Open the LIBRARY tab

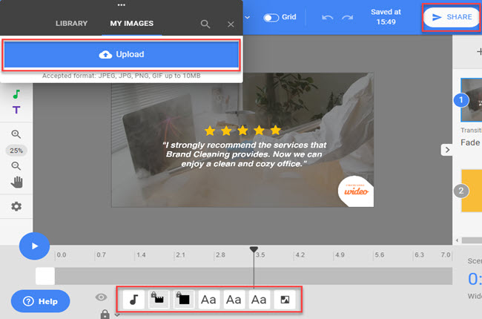pyautogui.click(x=71, y=24)
